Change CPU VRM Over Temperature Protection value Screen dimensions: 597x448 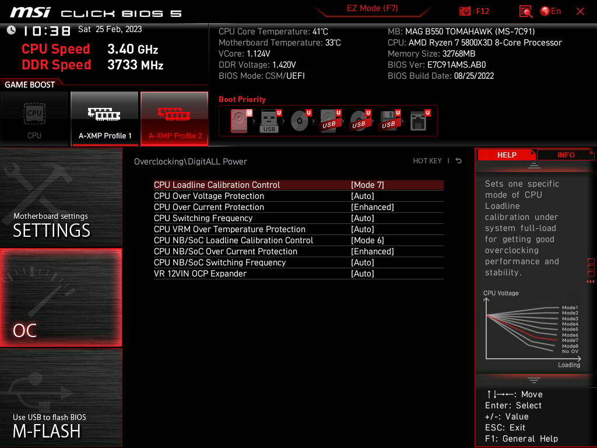coord(363,229)
